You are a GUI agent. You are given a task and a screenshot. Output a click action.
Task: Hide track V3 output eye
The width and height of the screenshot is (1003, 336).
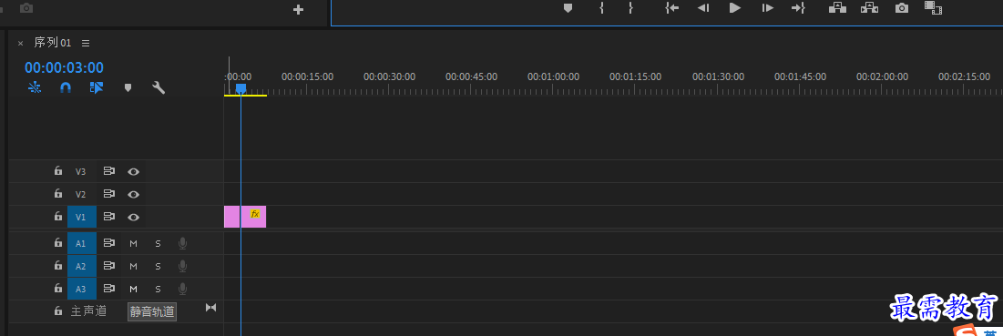coord(133,171)
